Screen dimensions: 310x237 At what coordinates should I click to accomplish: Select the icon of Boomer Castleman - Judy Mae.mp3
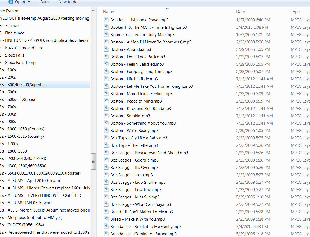(106, 34)
